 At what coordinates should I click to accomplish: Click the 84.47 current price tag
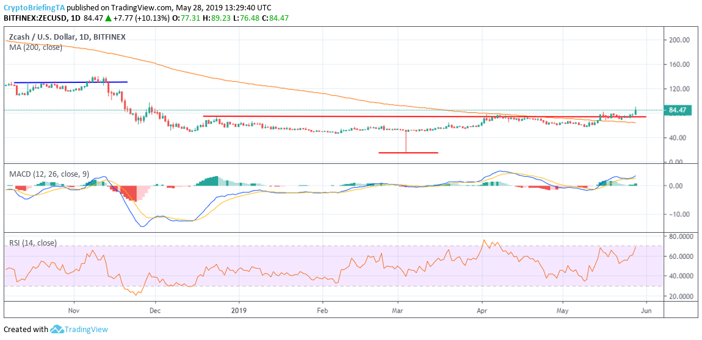click(x=679, y=110)
